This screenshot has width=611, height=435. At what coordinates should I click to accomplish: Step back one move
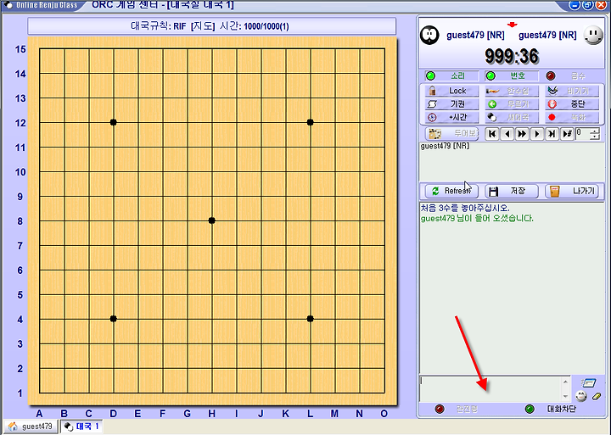coord(507,134)
